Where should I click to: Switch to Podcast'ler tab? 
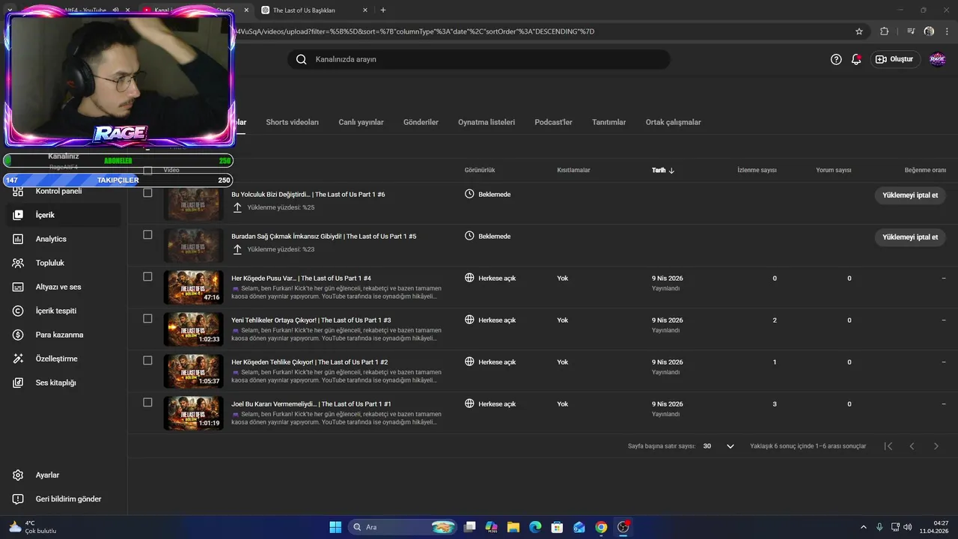tap(553, 122)
